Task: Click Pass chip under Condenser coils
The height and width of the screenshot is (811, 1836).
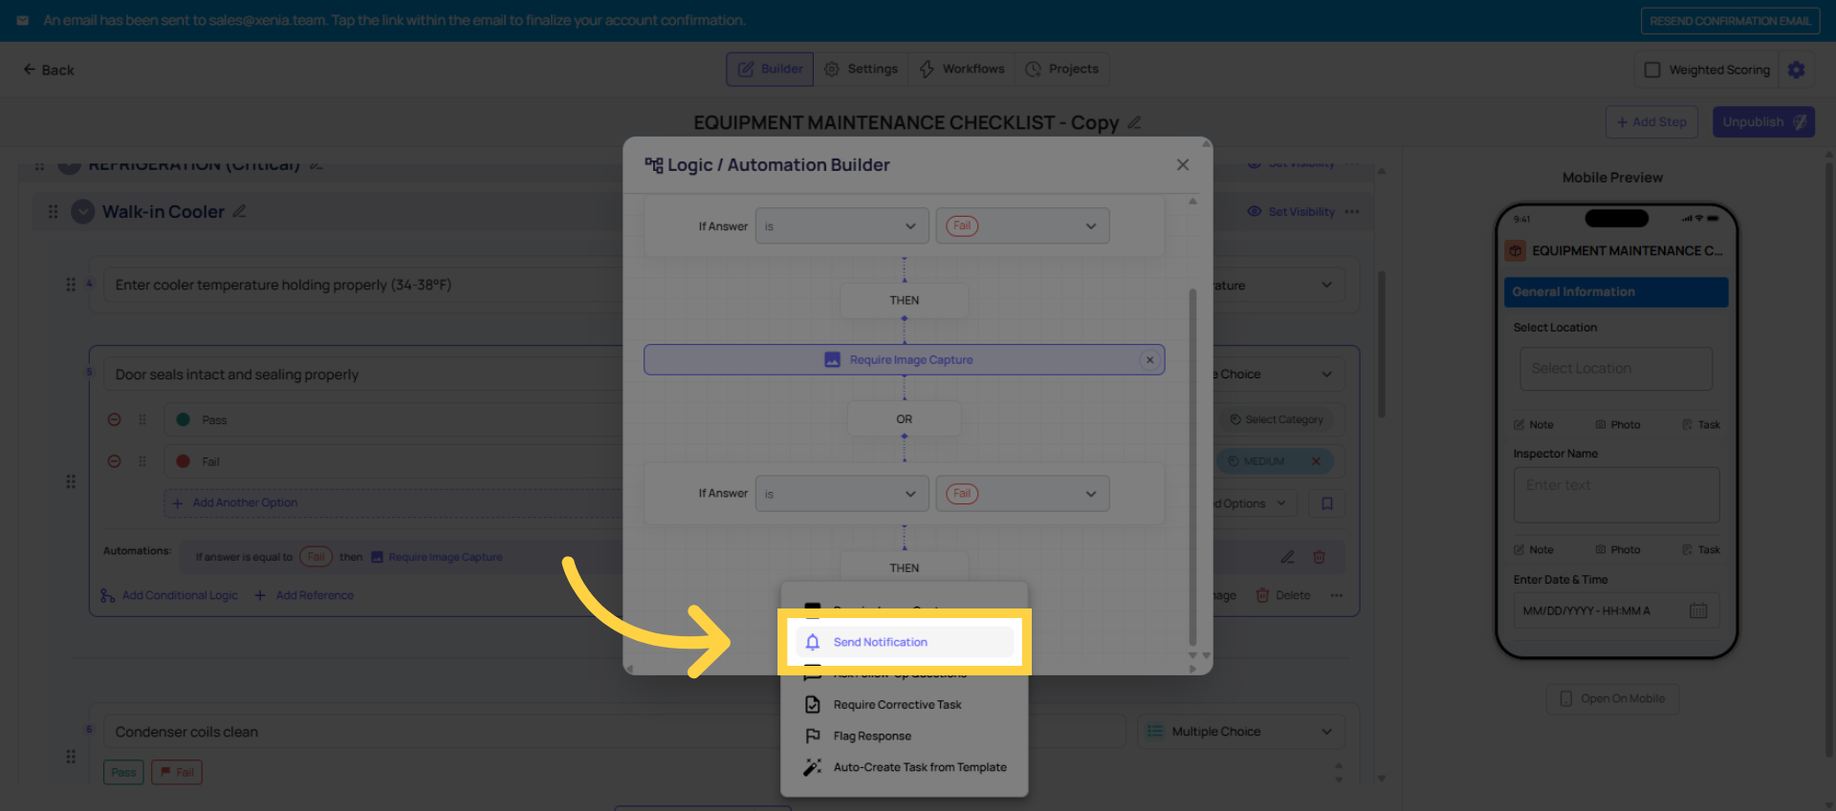Action: point(123,772)
